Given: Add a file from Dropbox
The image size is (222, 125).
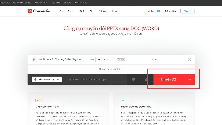Looking at the screenshot, I should pyautogui.click(x=133, y=79).
